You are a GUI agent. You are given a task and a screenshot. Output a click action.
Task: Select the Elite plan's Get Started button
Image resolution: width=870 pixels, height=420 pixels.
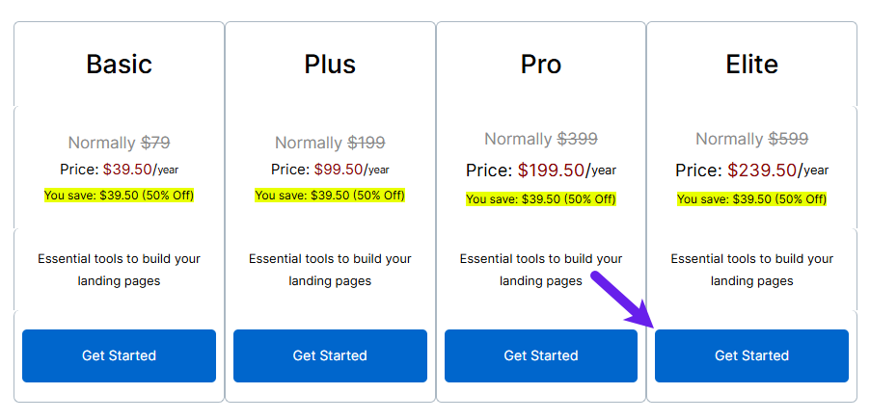point(751,355)
